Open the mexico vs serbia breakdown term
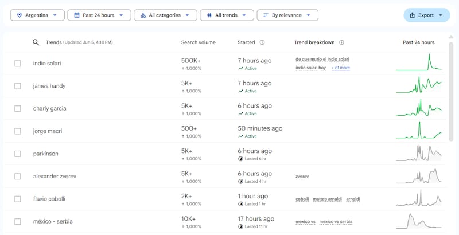 336,222
